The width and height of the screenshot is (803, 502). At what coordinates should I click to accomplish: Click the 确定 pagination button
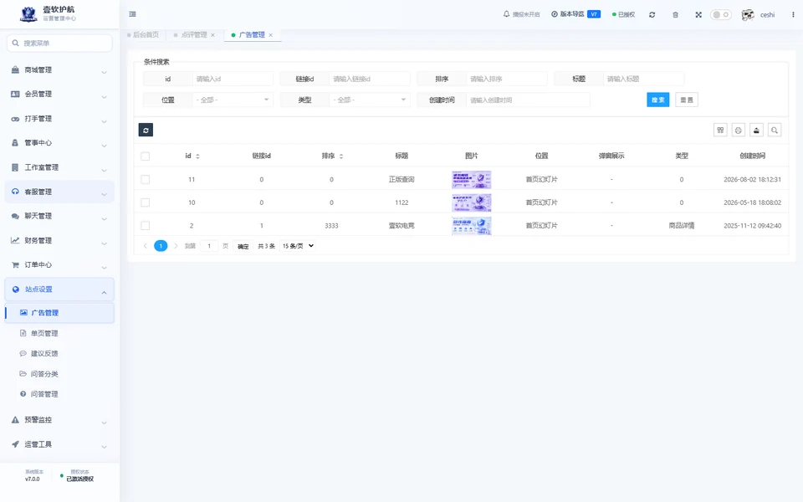243,246
